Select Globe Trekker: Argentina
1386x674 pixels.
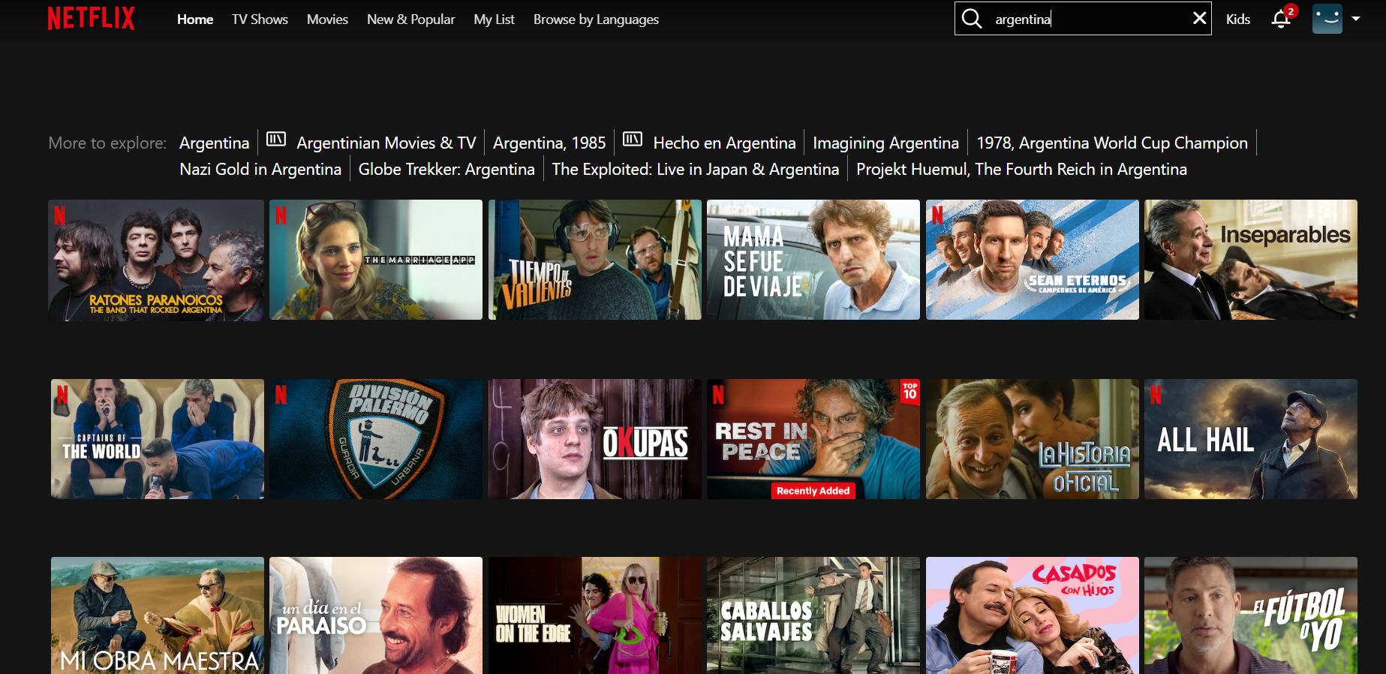click(x=446, y=170)
